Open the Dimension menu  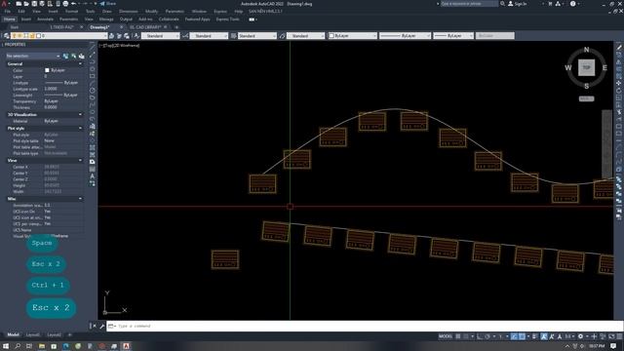(129, 11)
